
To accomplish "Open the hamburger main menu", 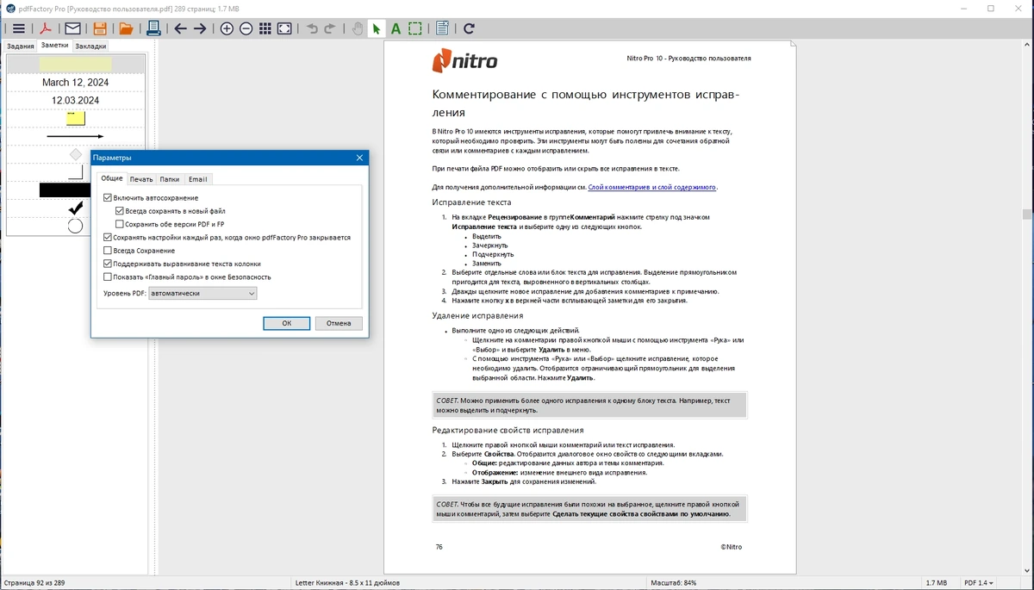I will click(x=18, y=28).
